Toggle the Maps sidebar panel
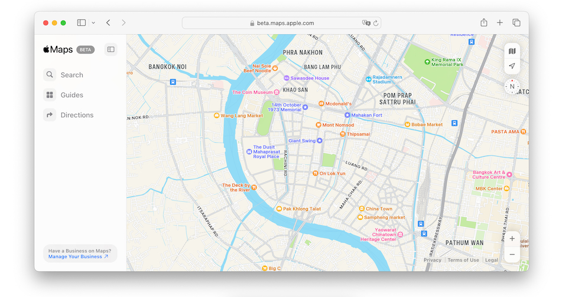The image size is (572, 297). 110,49
